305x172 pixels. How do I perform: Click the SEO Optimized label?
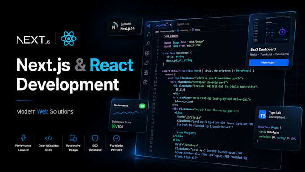coord(95,148)
